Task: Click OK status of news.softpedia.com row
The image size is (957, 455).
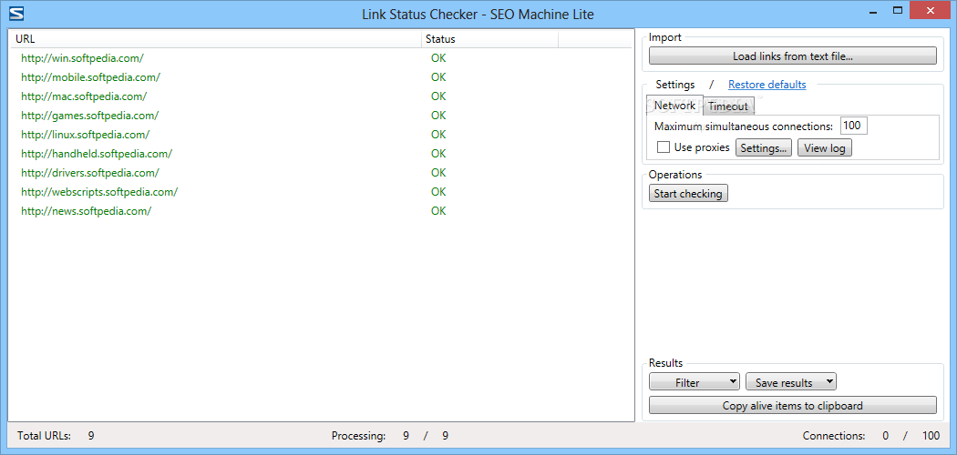Action: click(438, 211)
